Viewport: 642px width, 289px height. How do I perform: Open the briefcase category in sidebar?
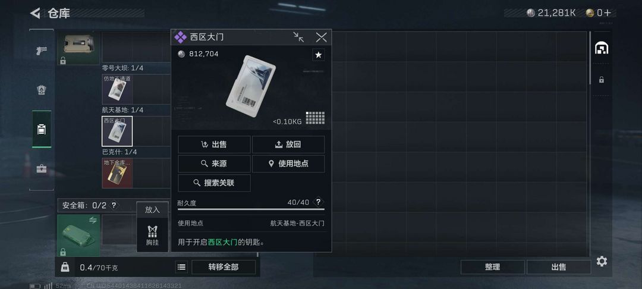(x=42, y=169)
